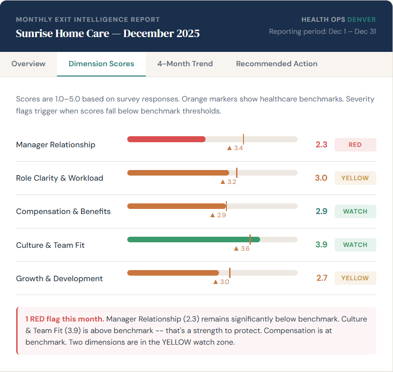Select the YELLOW badge for Growth & Development
This screenshot has width=393, height=372.
(355, 278)
